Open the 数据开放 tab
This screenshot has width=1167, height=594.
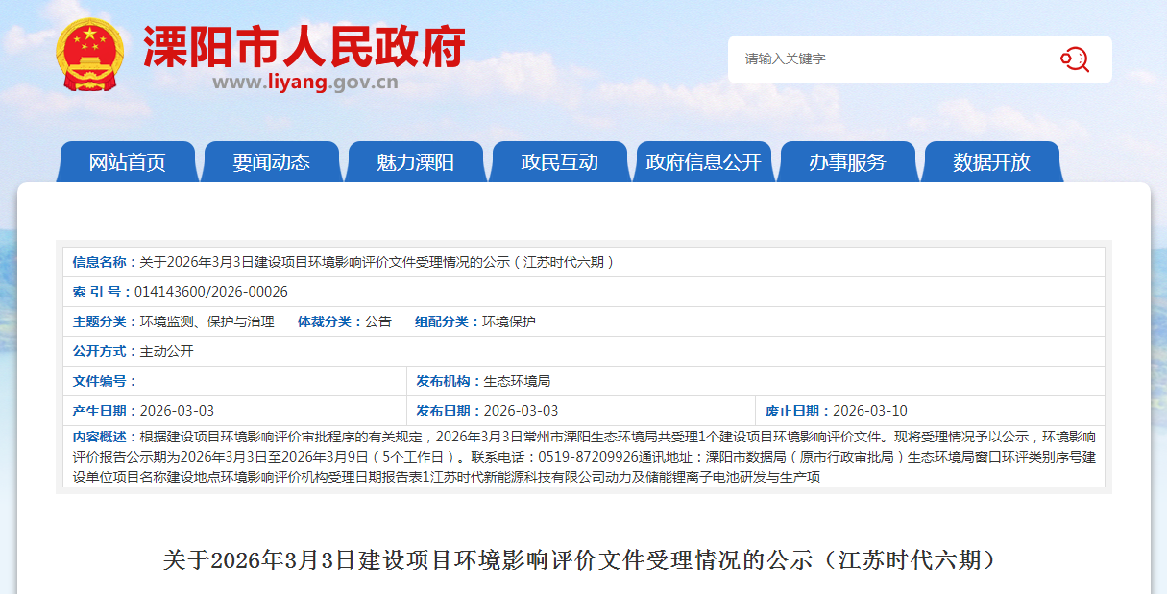pyautogui.click(x=991, y=162)
